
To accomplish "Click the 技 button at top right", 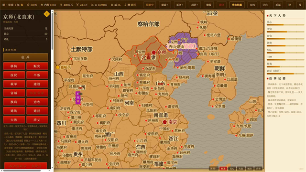I will click(x=300, y=5).
